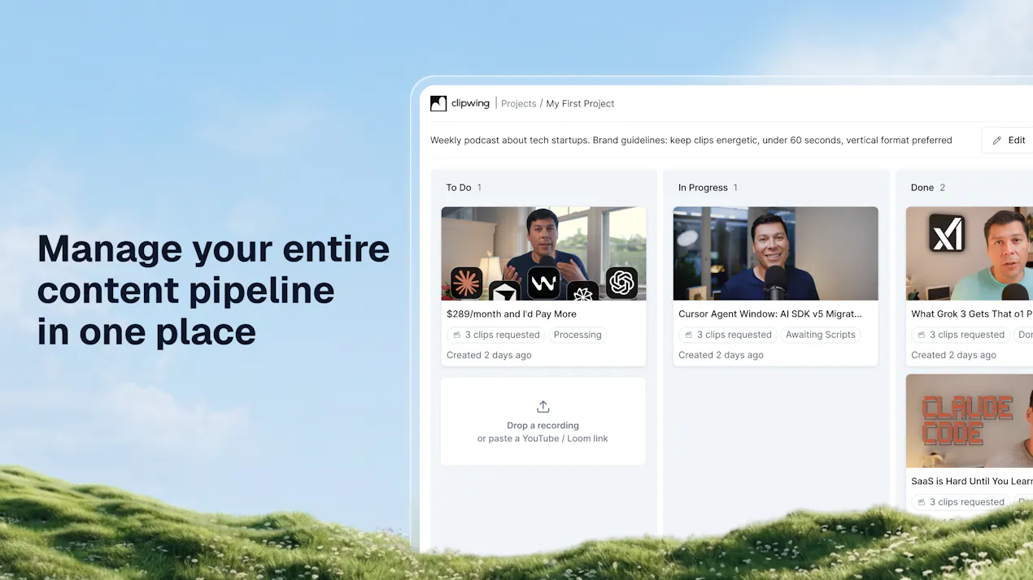Open the Cursor Agent Window video thumbnail
This screenshot has width=1033, height=580.
pos(776,253)
